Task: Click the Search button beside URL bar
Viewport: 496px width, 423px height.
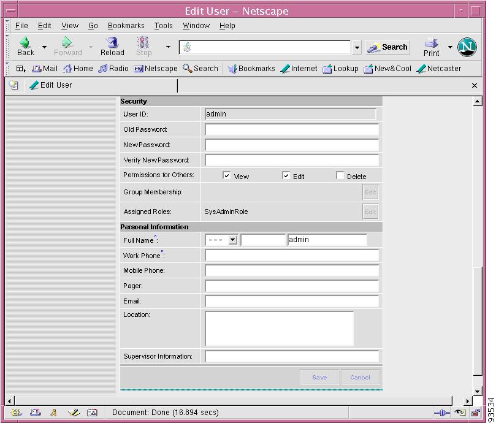Action: [387, 47]
